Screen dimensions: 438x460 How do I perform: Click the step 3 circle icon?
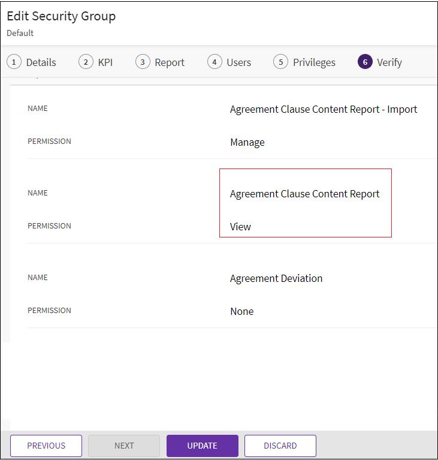(143, 62)
